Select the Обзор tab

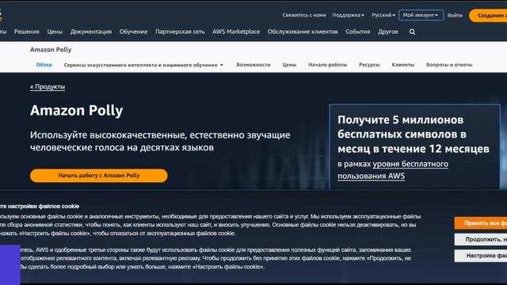coord(44,65)
